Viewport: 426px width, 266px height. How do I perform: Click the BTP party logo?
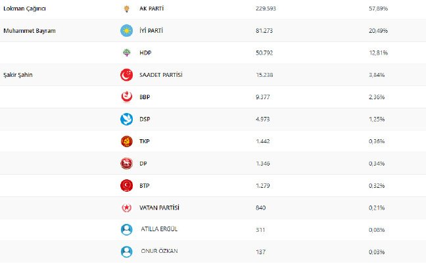tap(126, 186)
